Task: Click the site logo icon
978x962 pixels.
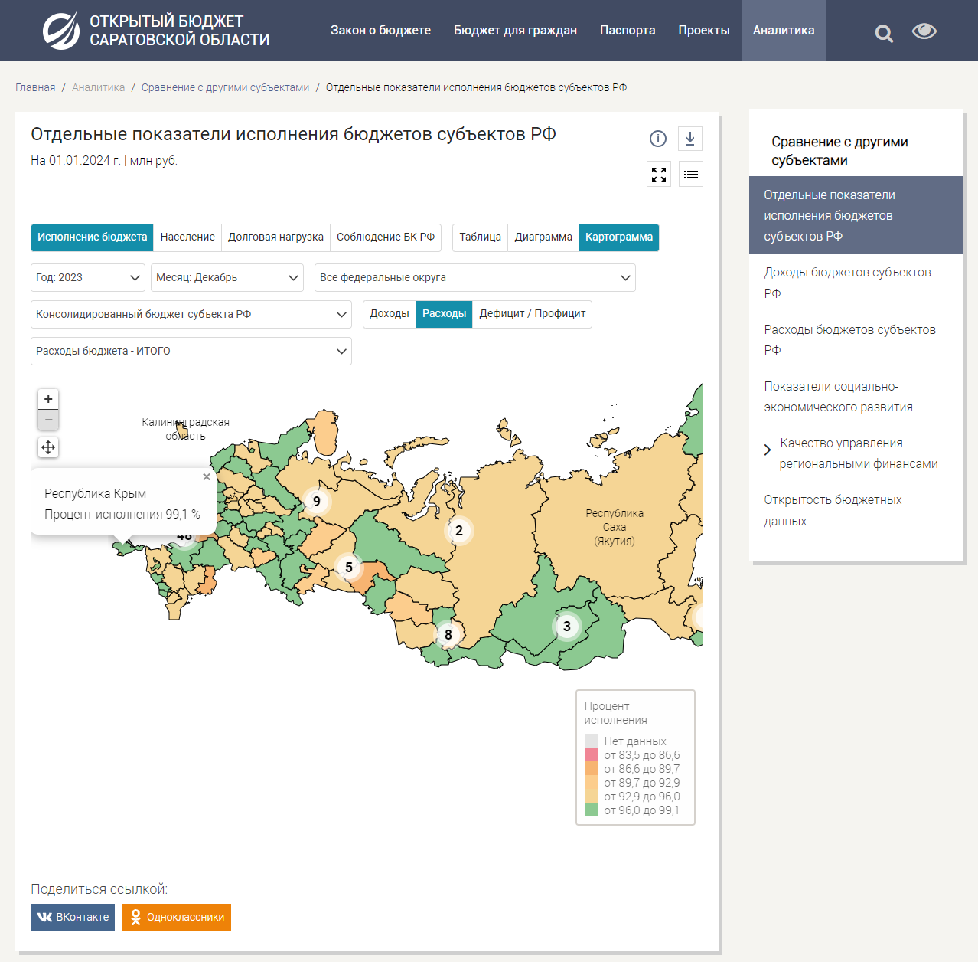Action: point(60,31)
